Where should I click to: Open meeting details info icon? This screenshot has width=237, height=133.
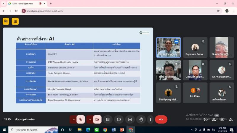coord(206,119)
